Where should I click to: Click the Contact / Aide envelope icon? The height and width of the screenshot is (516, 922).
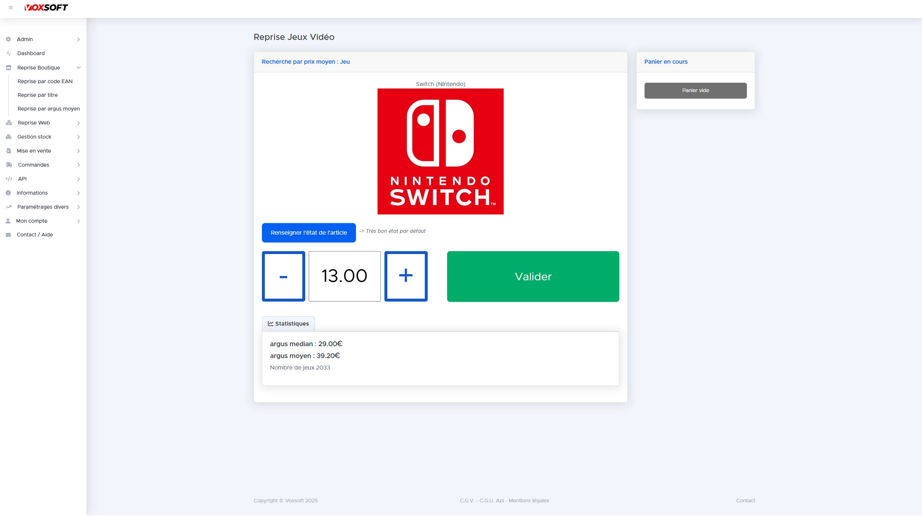pyautogui.click(x=9, y=235)
